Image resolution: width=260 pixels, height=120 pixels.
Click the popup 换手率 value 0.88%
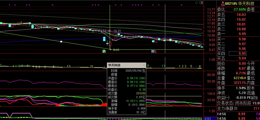[142, 108]
